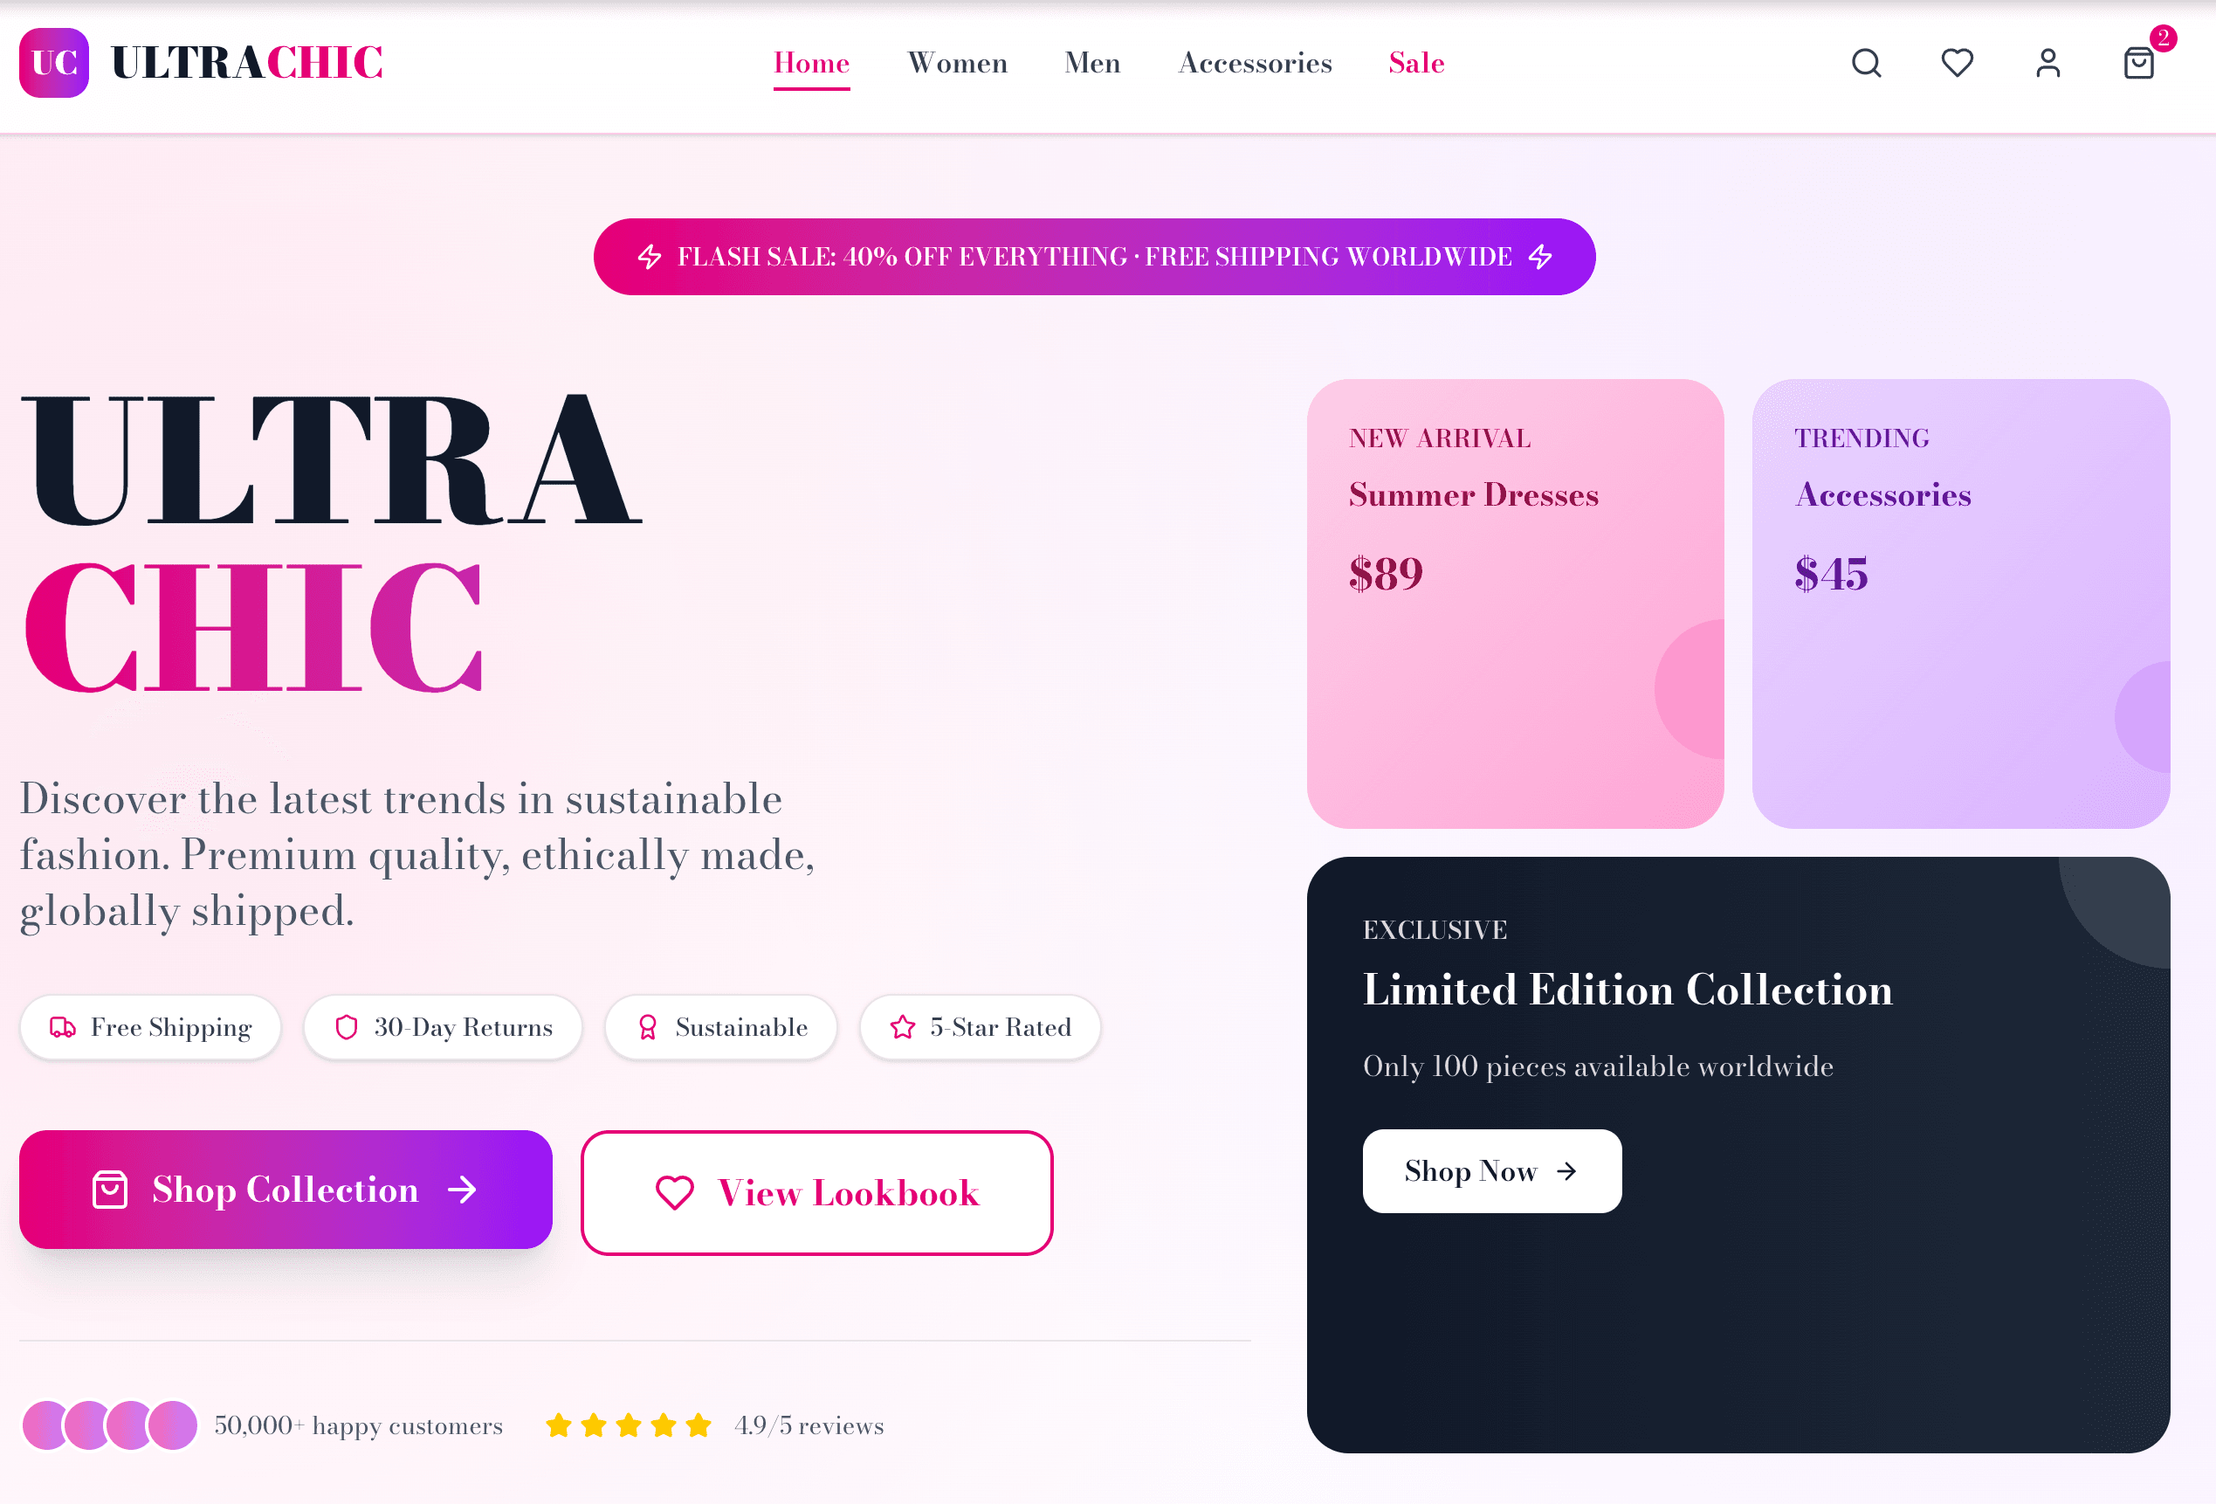Click the View Lookbook button
The image size is (2216, 1504).
pyautogui.click(x=816, y=1192)
